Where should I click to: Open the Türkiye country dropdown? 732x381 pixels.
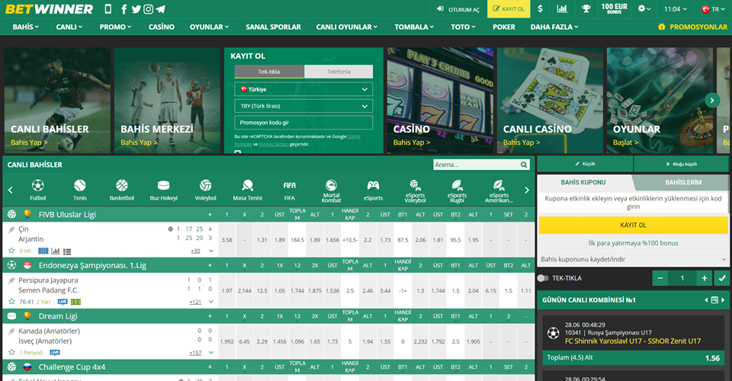tap(303, 89)
